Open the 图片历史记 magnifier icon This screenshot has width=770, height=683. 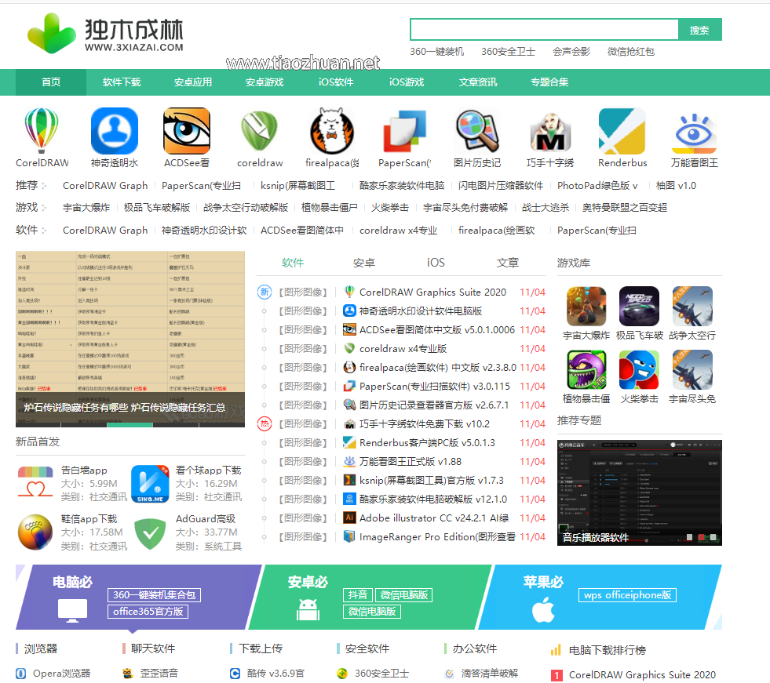point(476,131)
